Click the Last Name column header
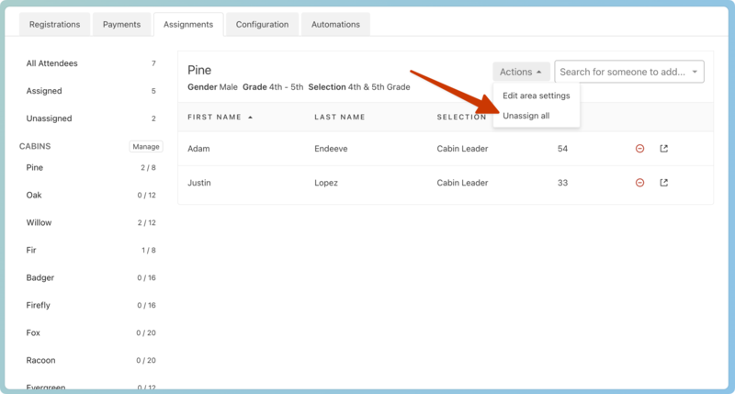This screenshot has height=394, width=735. (340, 118)
